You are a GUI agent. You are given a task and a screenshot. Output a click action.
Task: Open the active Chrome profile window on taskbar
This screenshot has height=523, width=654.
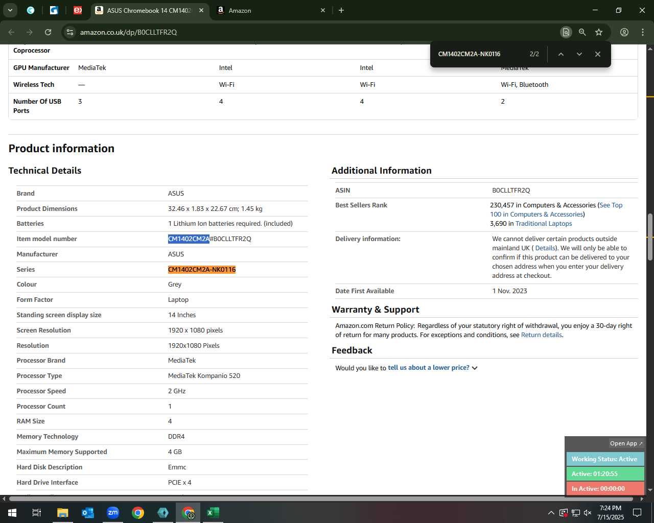188,512
